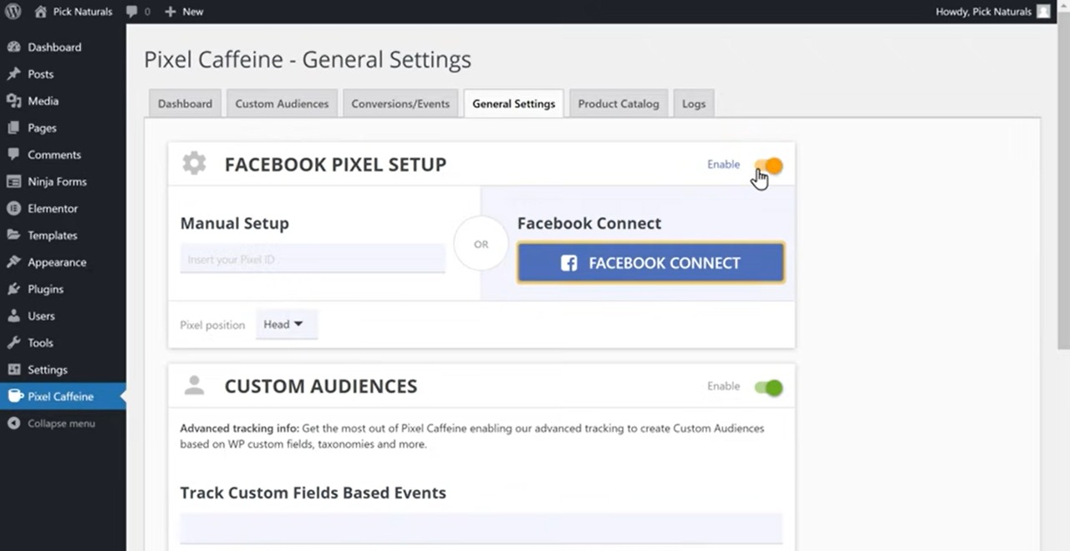This screenshot has width=1070, height=551.
Task: Click the home icon beside Pick Naturals
Action: [x=40, y=12]
